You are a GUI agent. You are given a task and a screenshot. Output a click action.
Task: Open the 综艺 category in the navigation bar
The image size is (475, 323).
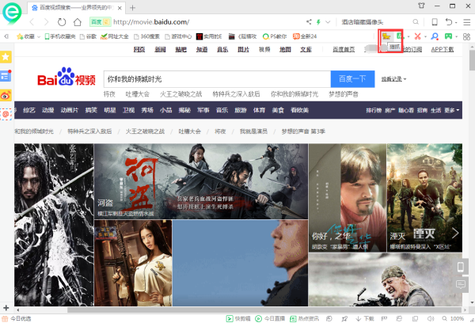click(x=29, y=110)
